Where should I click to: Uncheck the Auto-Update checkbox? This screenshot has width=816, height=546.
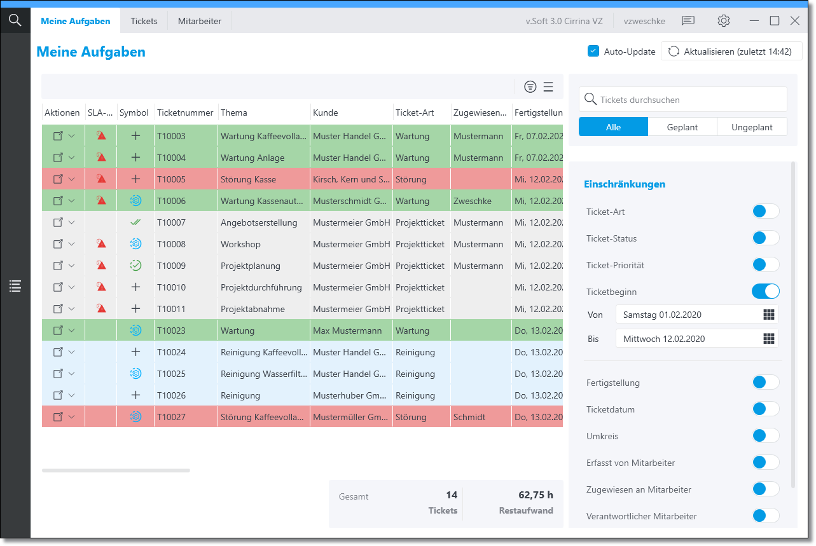point(593,51)
